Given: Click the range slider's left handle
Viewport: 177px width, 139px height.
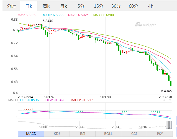Looking at the screenshot, I should pos(167,125).
